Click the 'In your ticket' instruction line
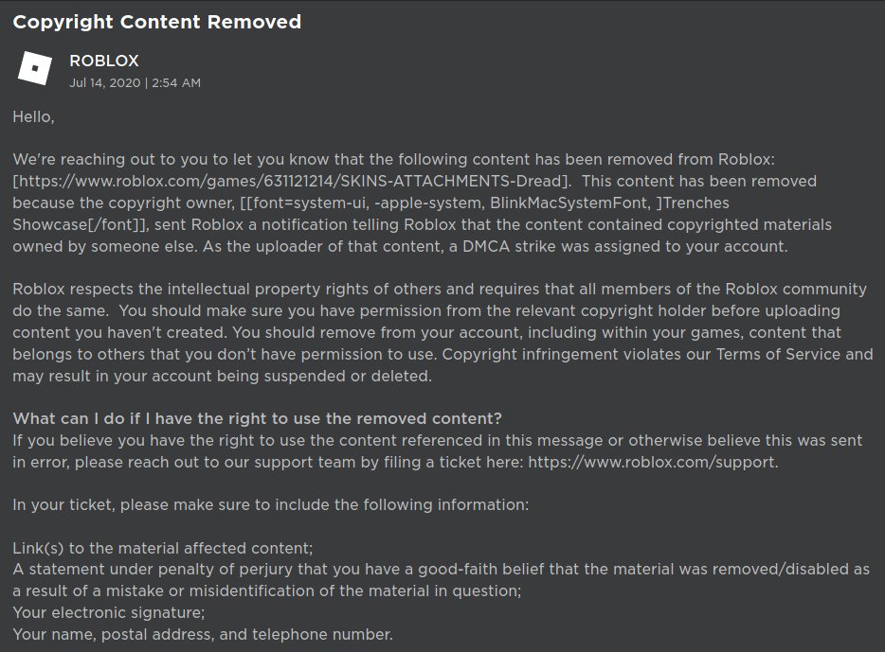The height and width of the screenshot is (652, 885). (270, 504)
